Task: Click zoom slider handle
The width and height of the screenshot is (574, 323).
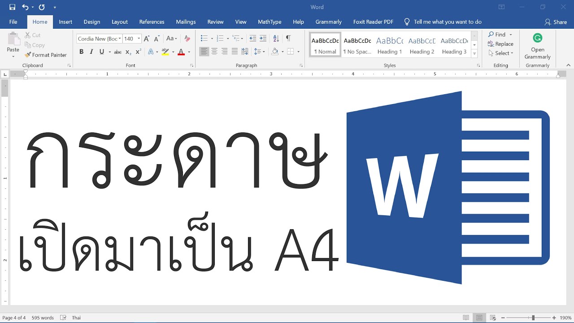Action: click(x=533, y=318)
